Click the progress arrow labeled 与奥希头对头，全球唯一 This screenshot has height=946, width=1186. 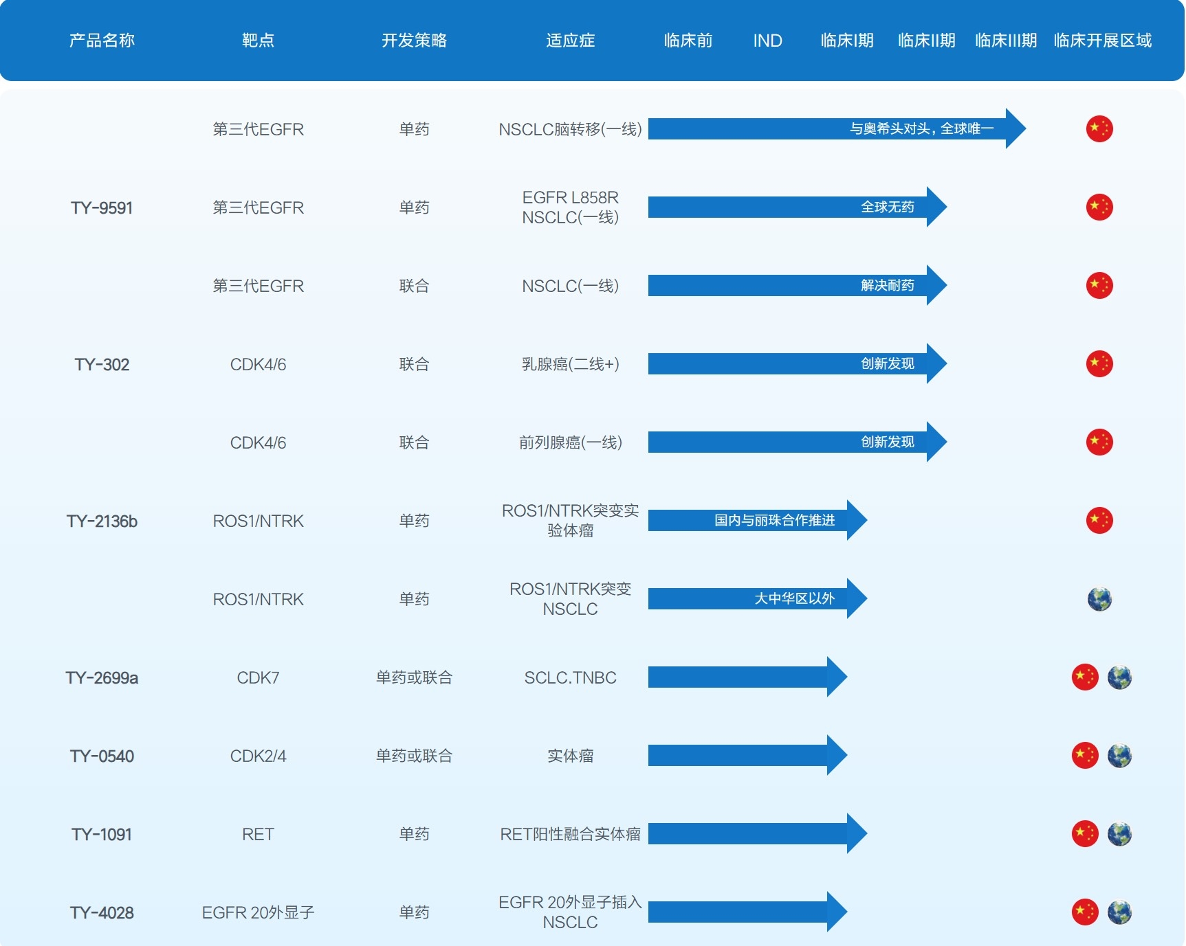coord(837,128)
